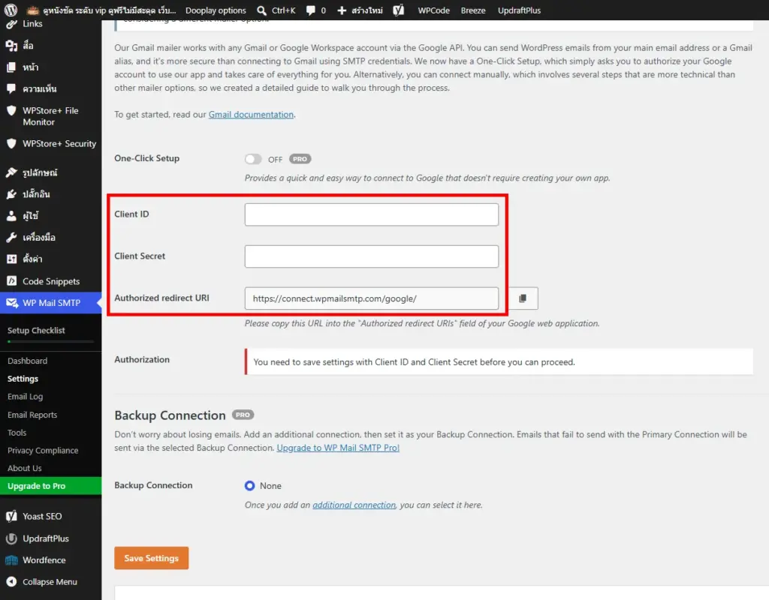Click the settings icon beside ตั้งค่า
This screenshot has width=769, height=600.
11,259
